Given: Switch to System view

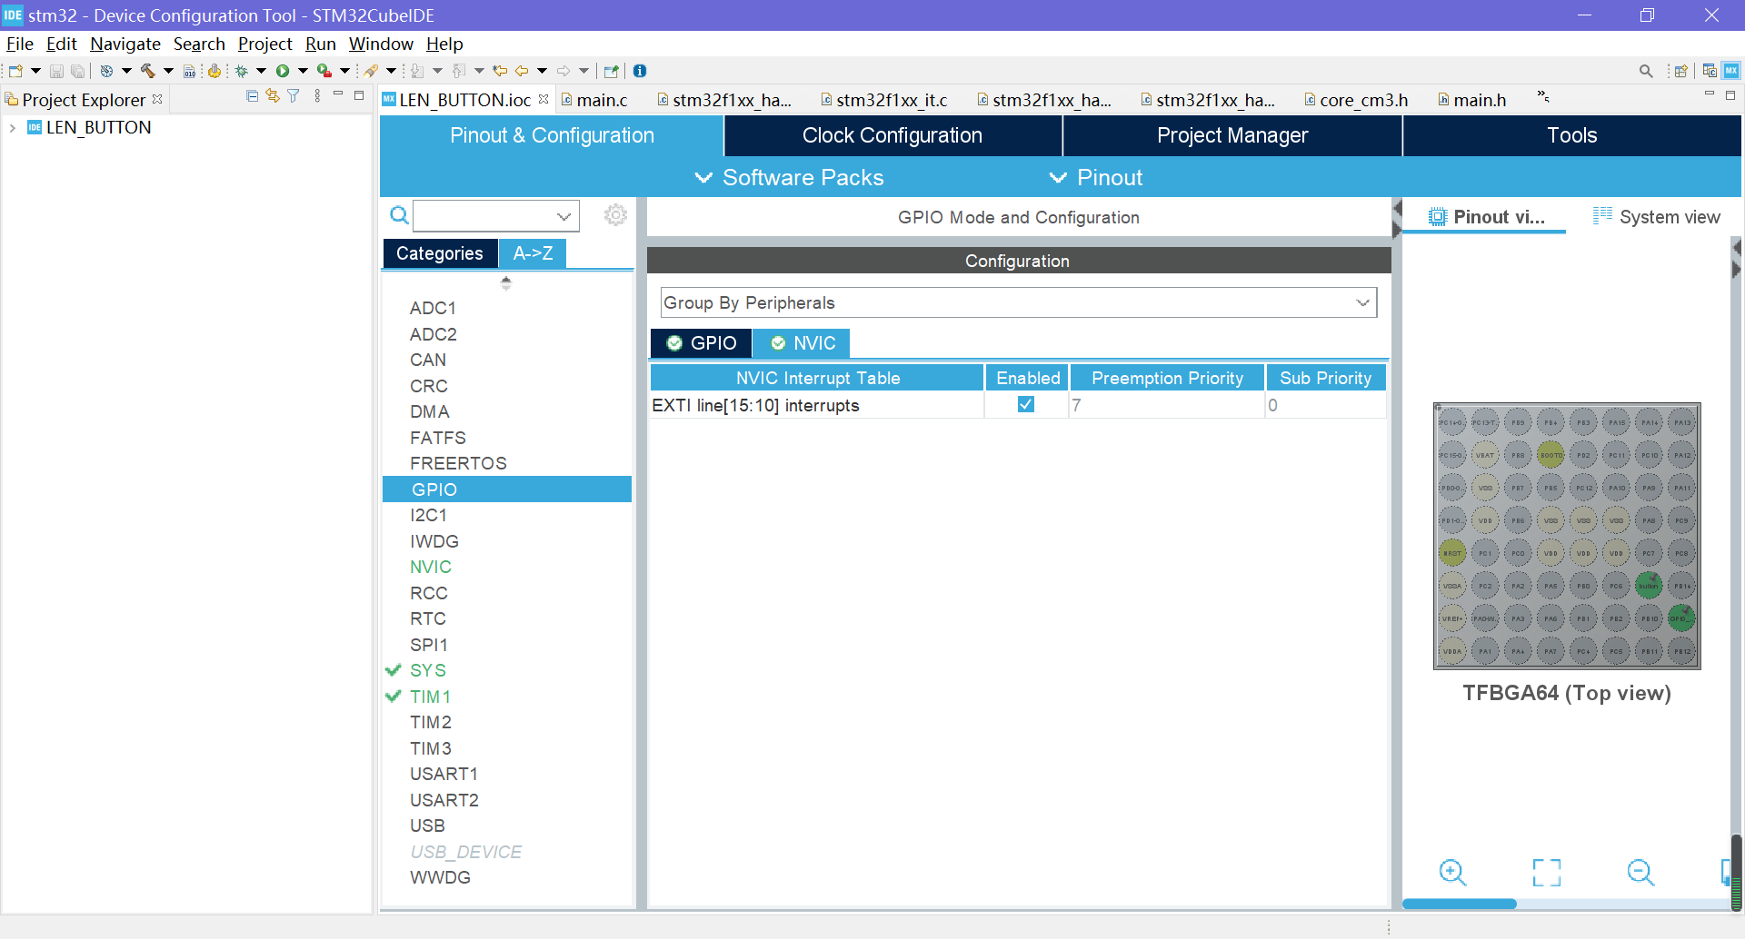Looking at the screenshot, I should pyautogui.click(x=1656, y=217).
